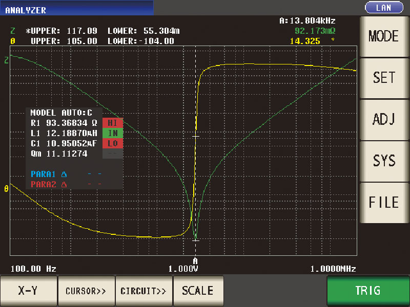
Task: Open the MODE selection screen
Action: (x=384, y=36)
